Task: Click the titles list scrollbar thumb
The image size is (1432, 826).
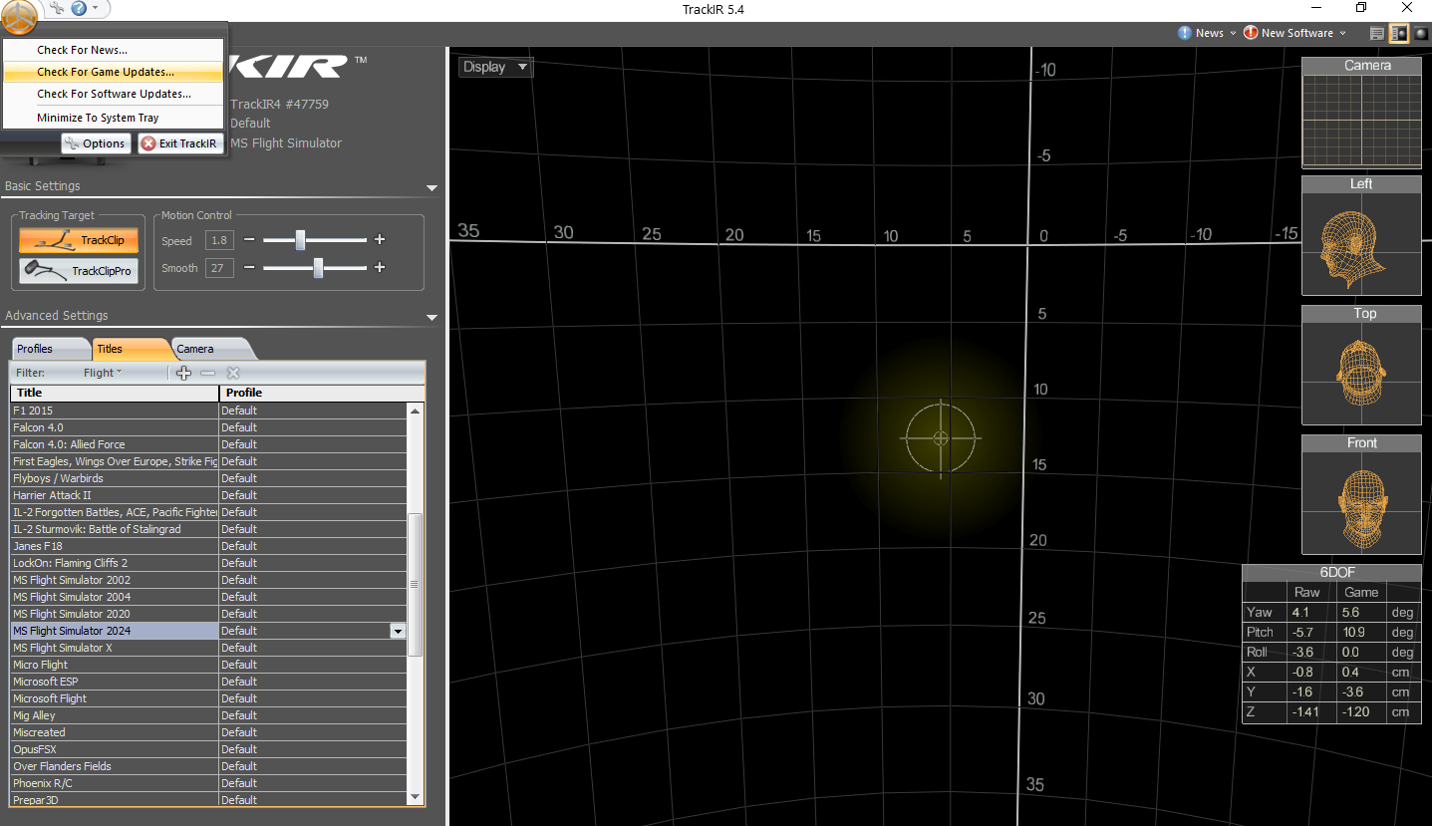Action: [416, 585]
